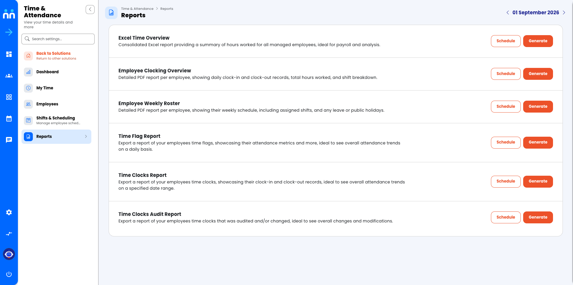This screenshot has width=573, height=285.
Task: Focus the Search settings field
Action: pos(58,39)
